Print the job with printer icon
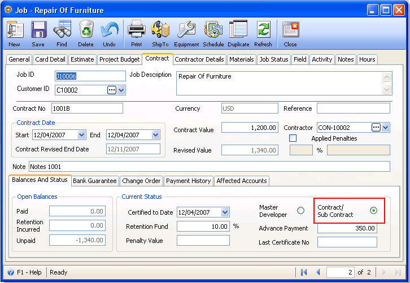410x283 pixels. (x=137, y=29)
